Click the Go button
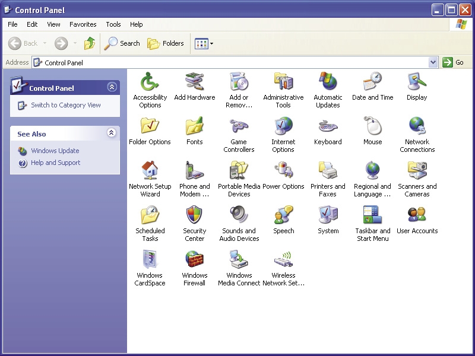This screenshot has height=356, width=475. click(454, 63)
